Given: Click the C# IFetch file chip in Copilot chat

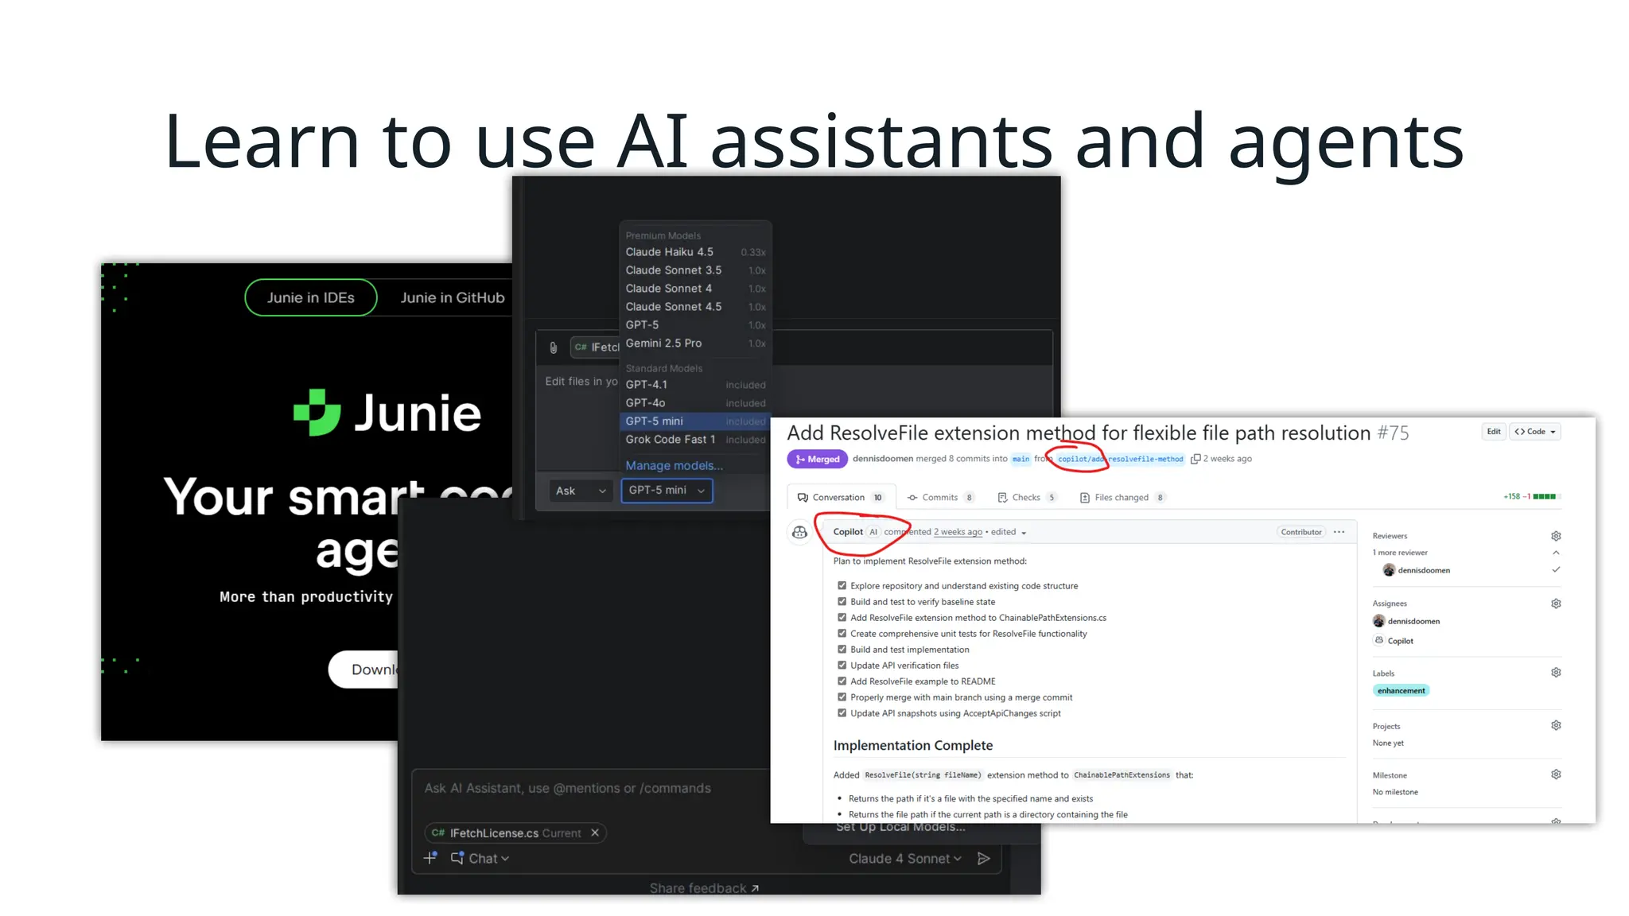Looking at the screenshot, I should coord(596,347).
